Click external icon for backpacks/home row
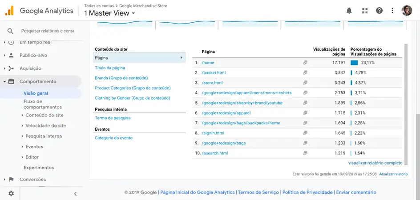The height and width of the screenshot is (200, 420). [x=305, y=123]
